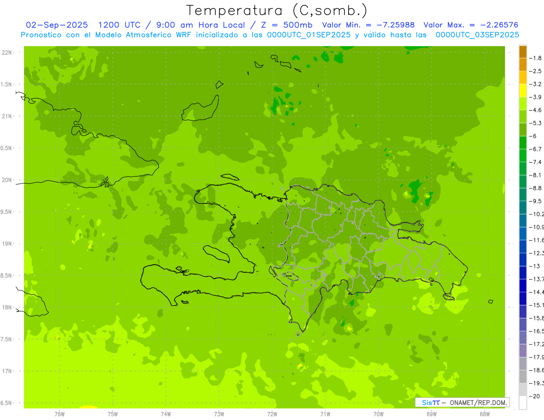This screenshot has height=420, width=544.
Task: Click the '72W' longitude label
Action: pos(272,414)
